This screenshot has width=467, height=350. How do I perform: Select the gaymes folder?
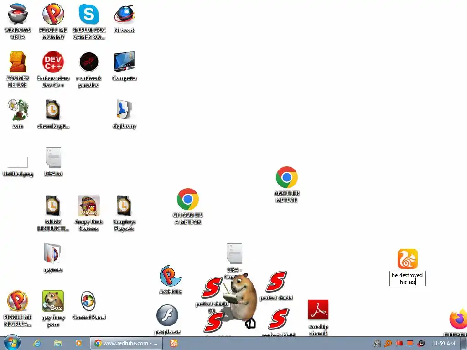[53, 253]
